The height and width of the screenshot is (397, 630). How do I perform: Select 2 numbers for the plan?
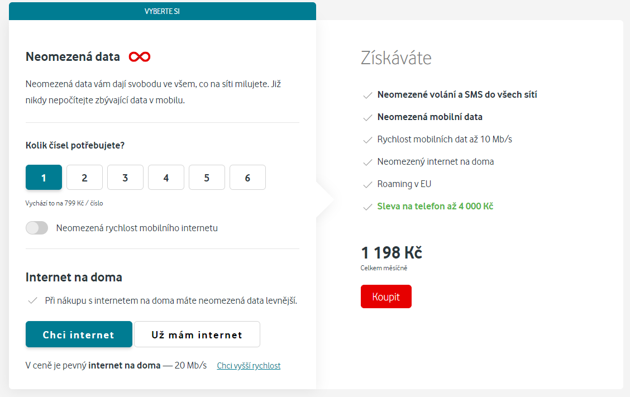coord(84,177)
